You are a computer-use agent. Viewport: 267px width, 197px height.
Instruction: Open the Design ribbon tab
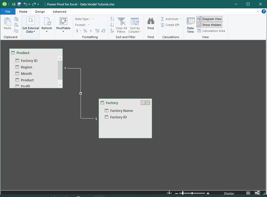(x=40, y=12)
